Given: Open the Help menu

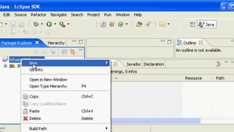Looking at the screenshot, I should click(137, 15).
